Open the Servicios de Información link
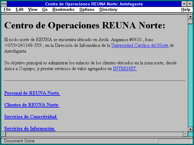The image size is (194, 145). point(30,128)
